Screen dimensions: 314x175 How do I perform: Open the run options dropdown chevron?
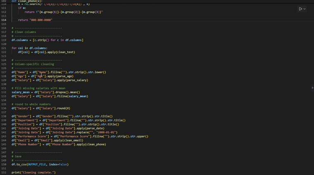[305, 9]
